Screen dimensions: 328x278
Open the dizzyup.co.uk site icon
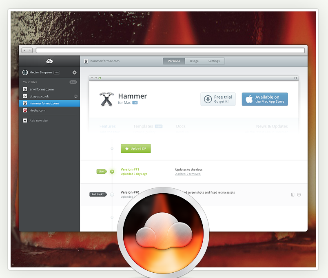coord(25,96)
